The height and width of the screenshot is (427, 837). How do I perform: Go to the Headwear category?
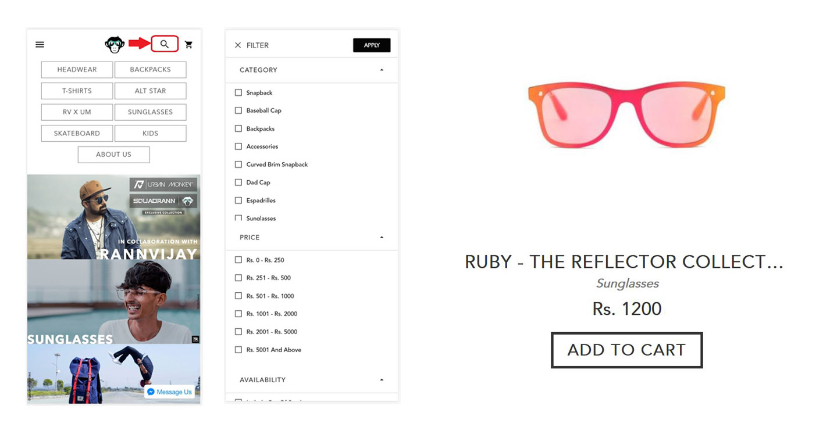pos(77,70)
